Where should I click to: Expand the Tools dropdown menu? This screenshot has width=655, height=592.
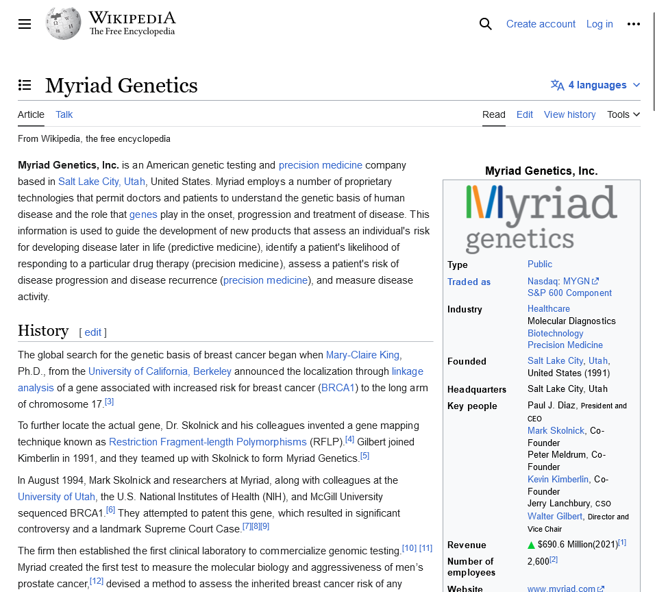pos(623,114)
